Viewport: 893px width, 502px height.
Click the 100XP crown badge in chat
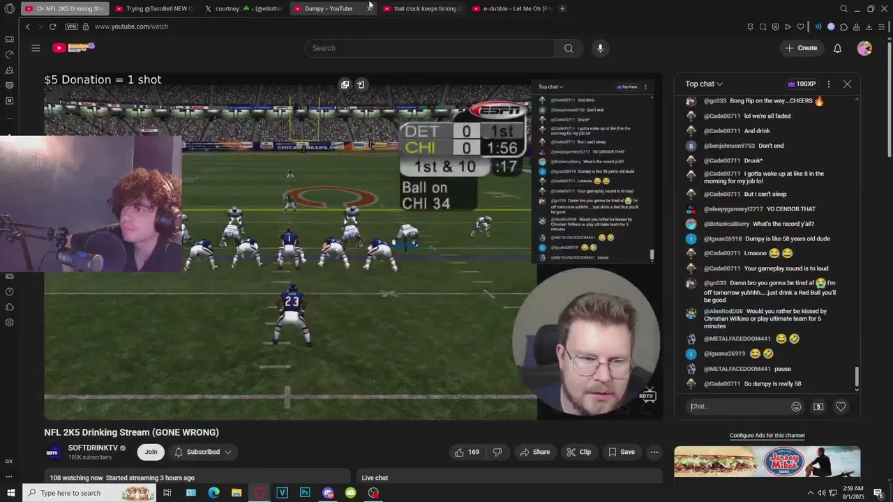click(x=802, y=84)
